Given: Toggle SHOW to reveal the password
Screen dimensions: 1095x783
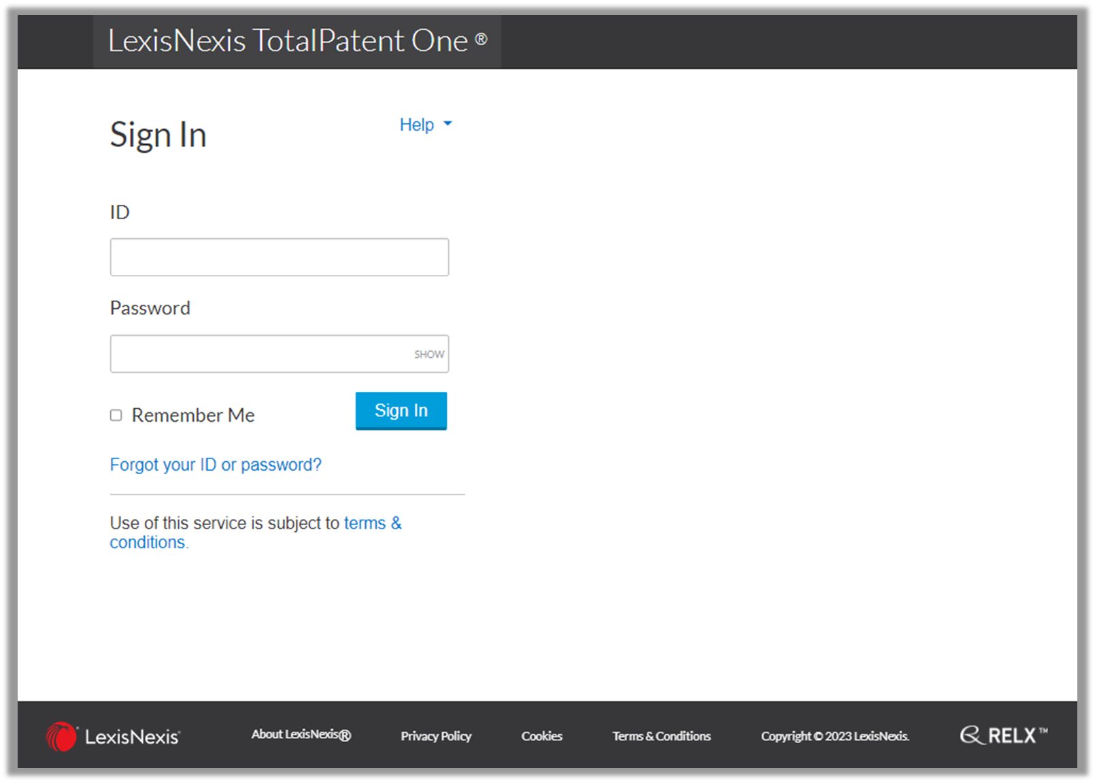Looking at the screenshot, I should pos(428,354).
